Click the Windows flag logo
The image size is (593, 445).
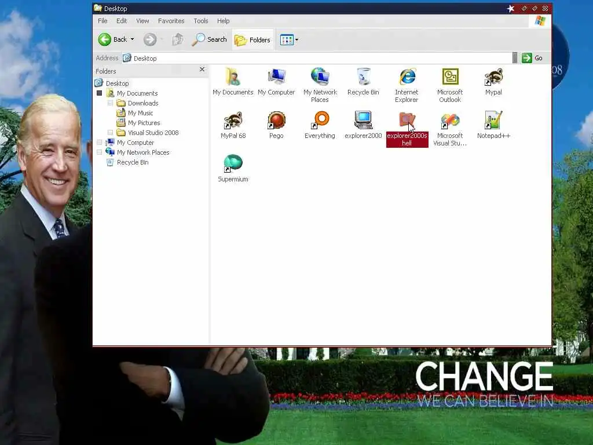540,21
